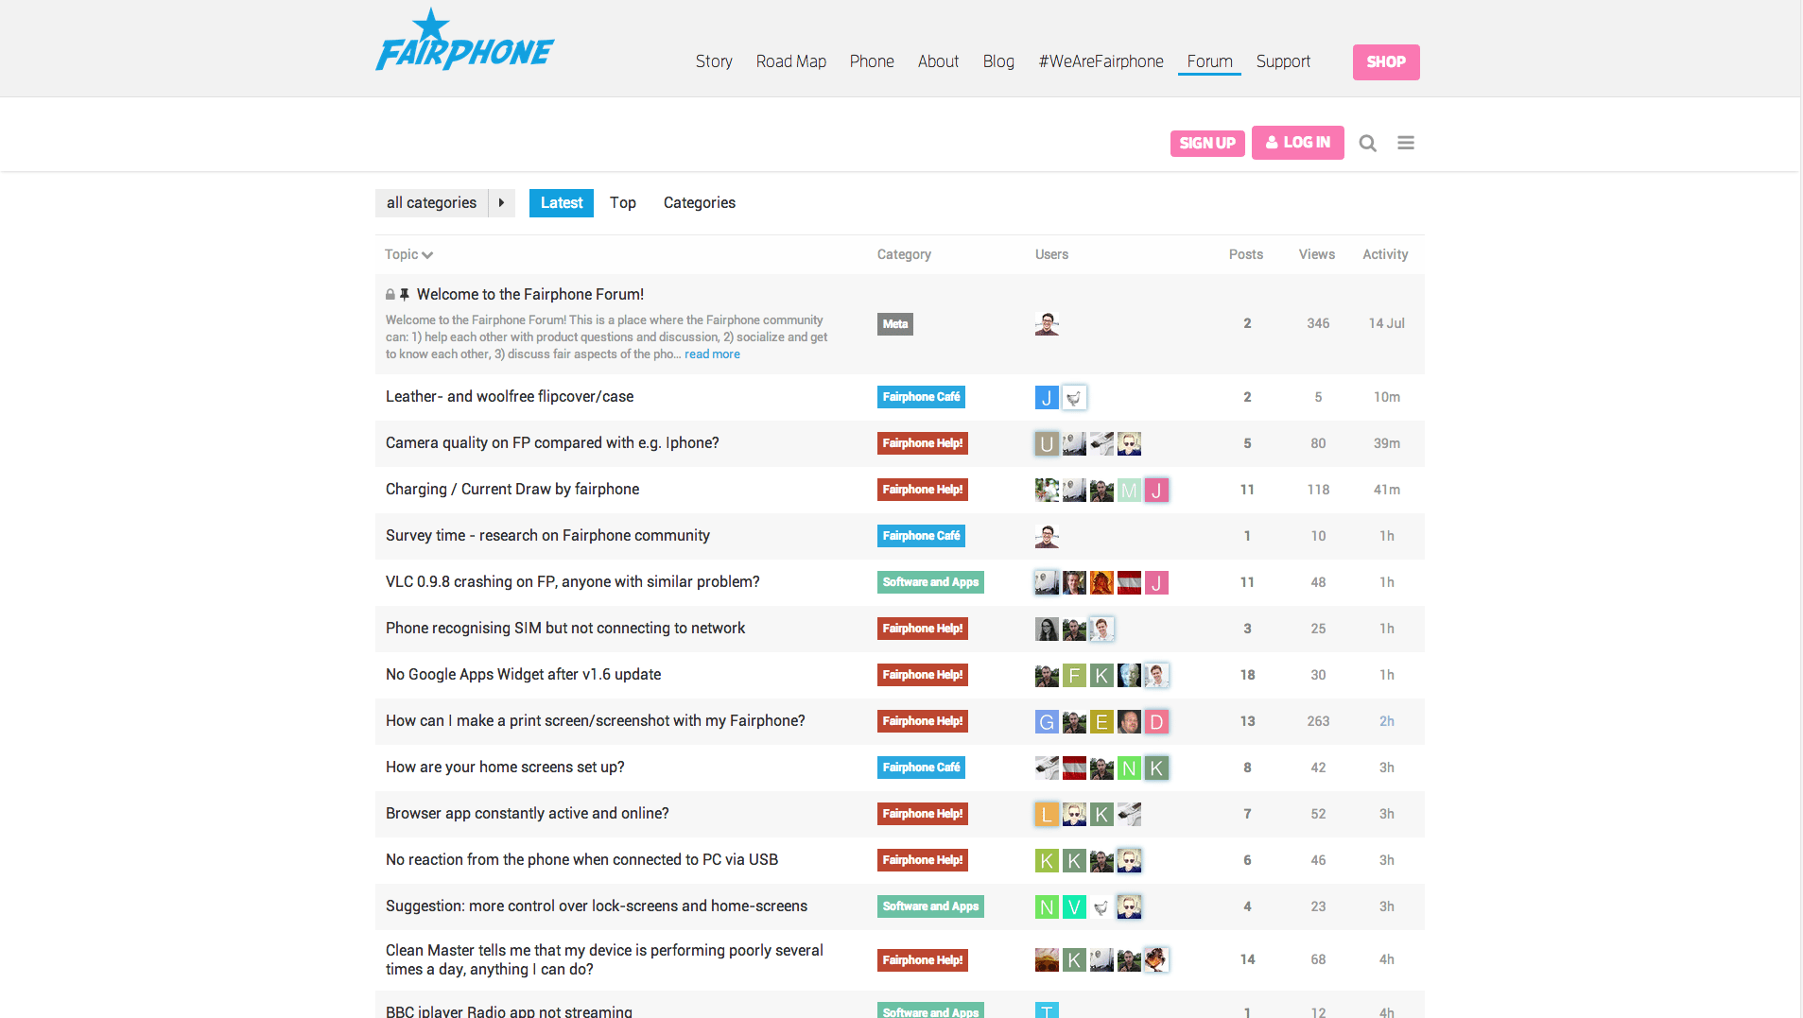Viewport: 1803px width, 1018px height.
Task: Click Software and Apps badge in VLC row
Action: point(930,582)
